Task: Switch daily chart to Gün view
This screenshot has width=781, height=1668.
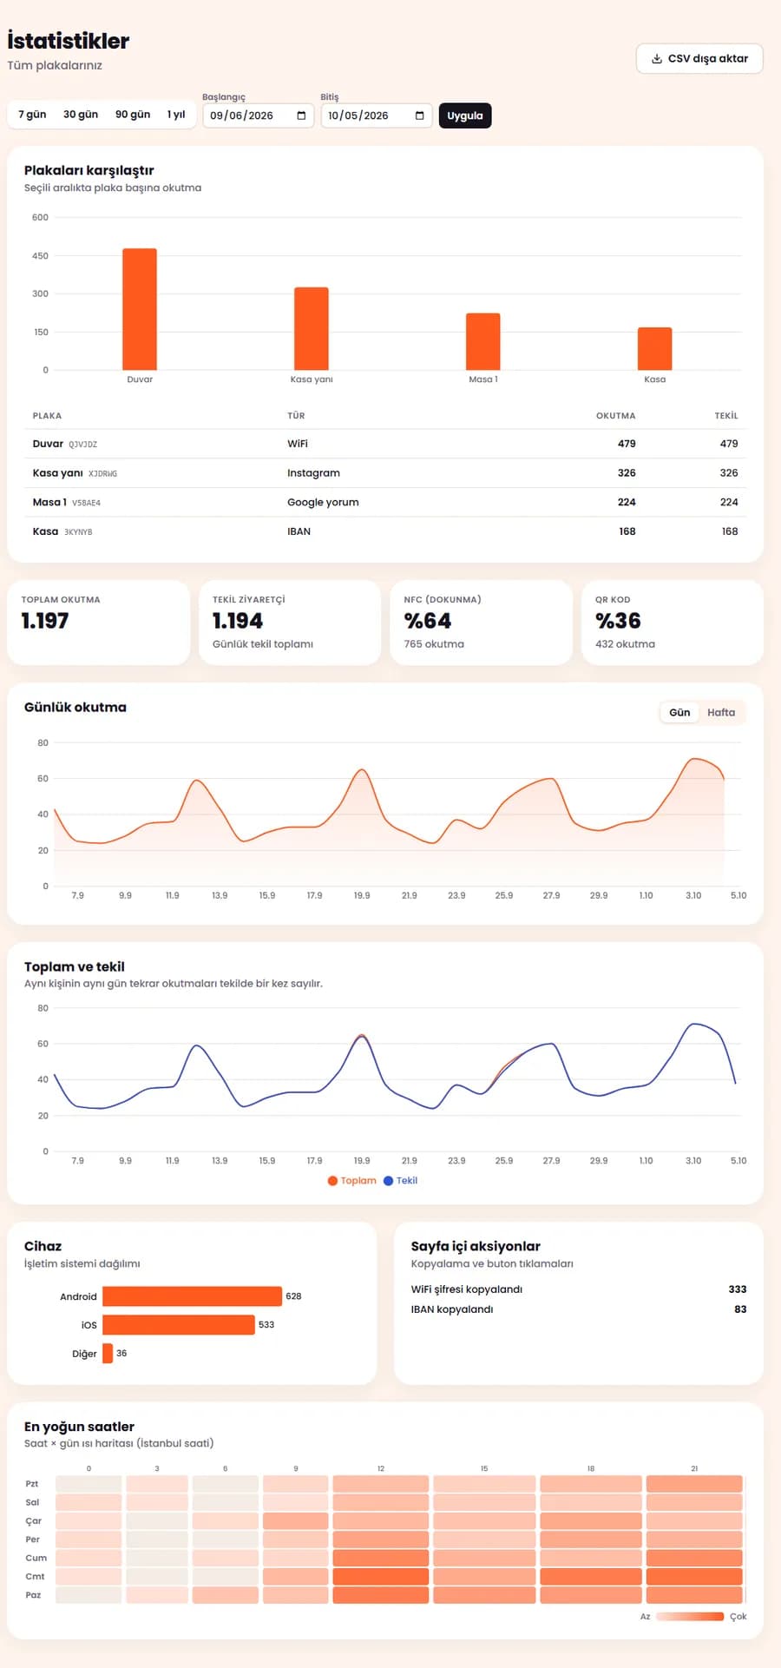Action: point(679,713)
